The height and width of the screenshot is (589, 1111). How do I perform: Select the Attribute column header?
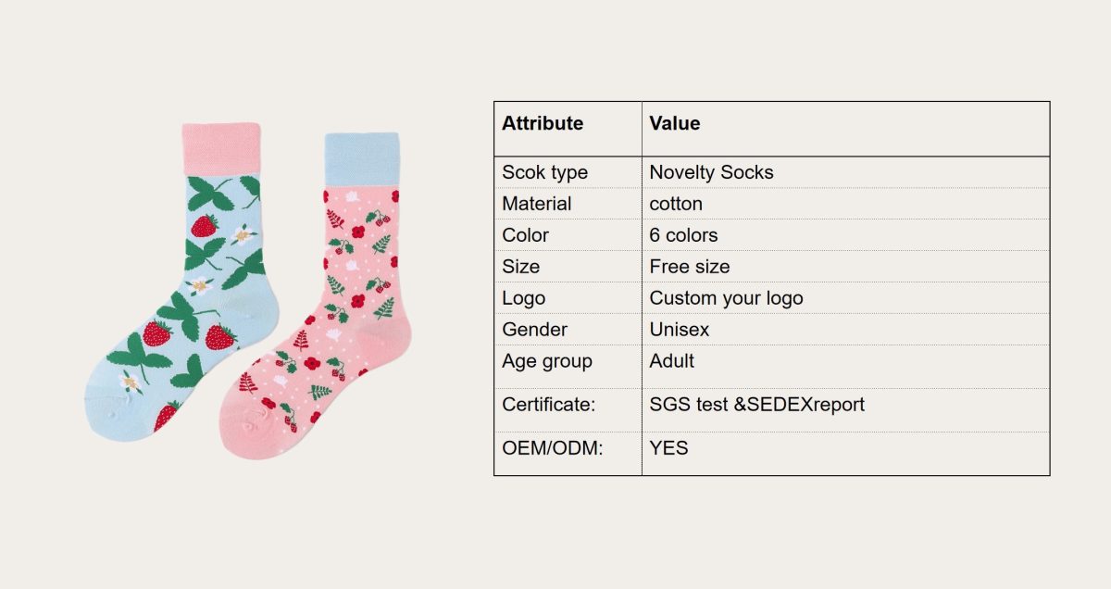pyautogui.click(x=543, y=123)
